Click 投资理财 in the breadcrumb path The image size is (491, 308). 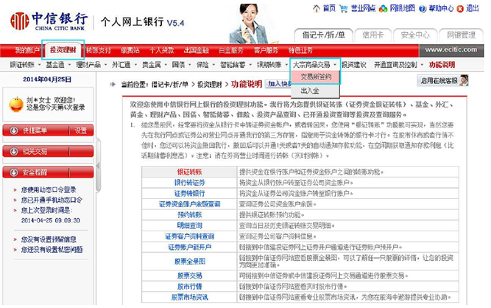(x=210, y=84)
